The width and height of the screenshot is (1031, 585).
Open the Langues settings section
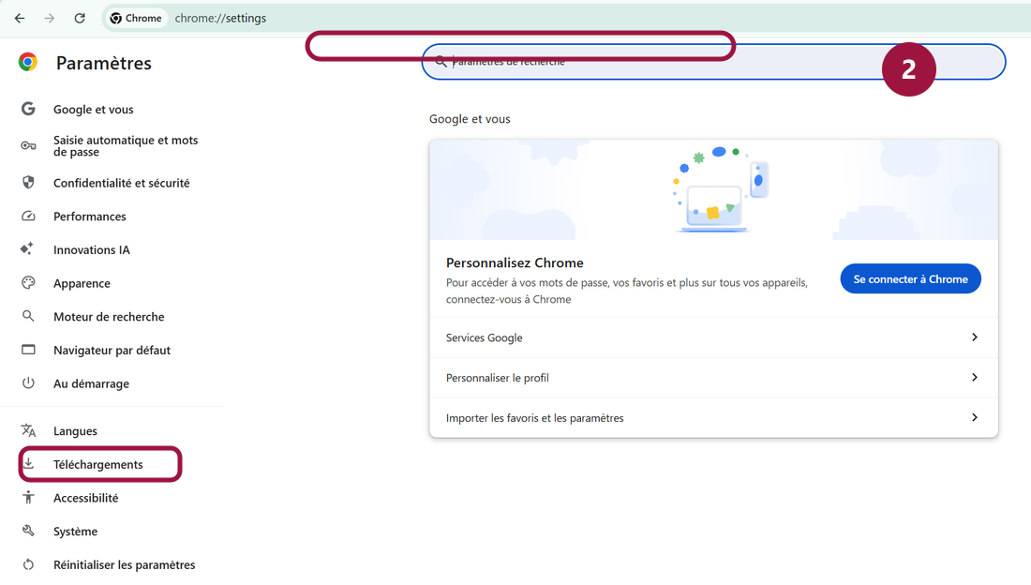(x=75, y=431)
